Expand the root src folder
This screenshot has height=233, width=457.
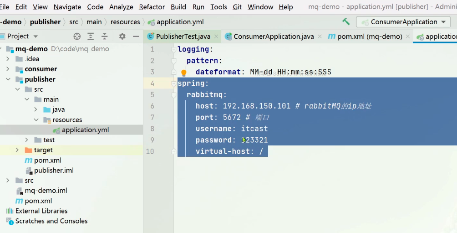pyautogui.click(x=8, y=181)
